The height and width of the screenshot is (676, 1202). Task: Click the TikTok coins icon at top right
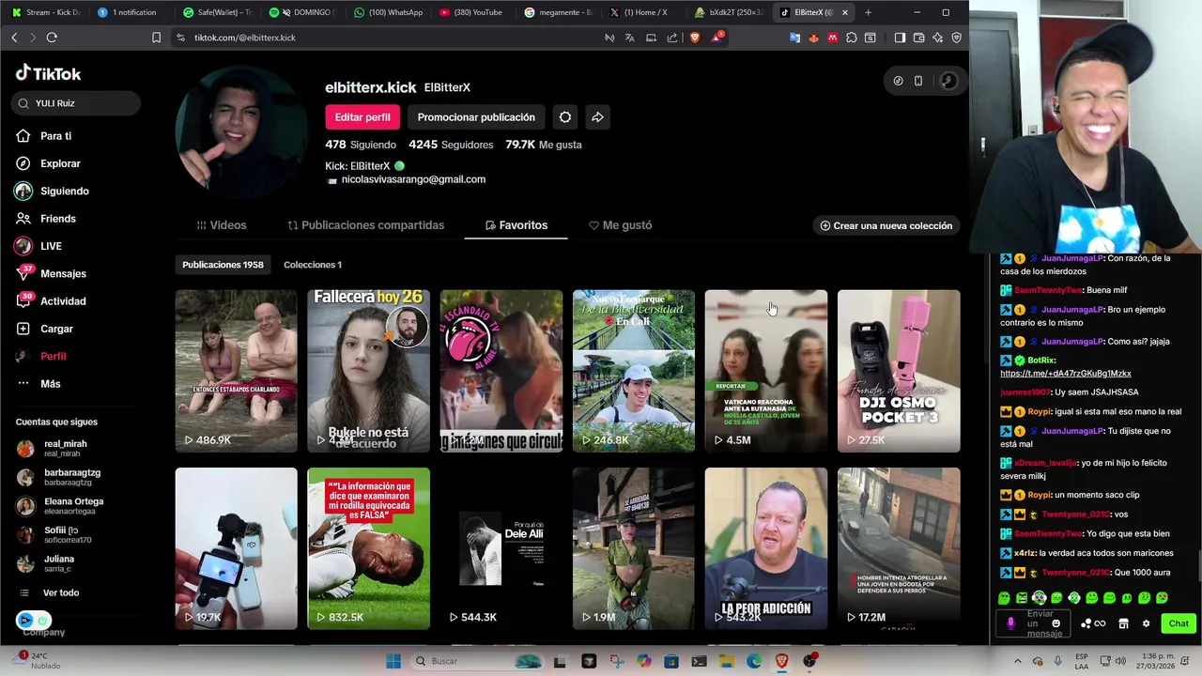[x=898, y=81]
